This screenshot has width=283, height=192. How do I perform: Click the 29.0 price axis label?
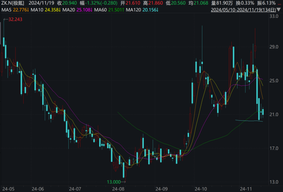tap(274, 47)
